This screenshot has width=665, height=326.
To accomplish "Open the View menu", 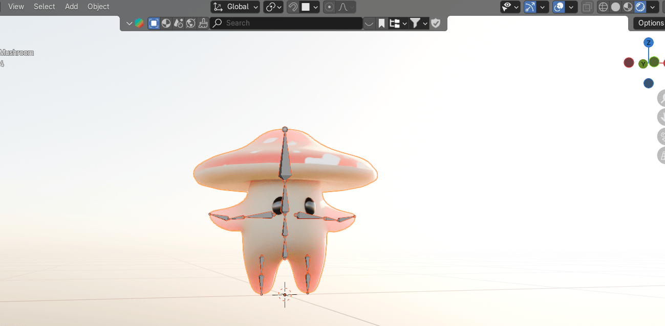I will tap(16, 7).
